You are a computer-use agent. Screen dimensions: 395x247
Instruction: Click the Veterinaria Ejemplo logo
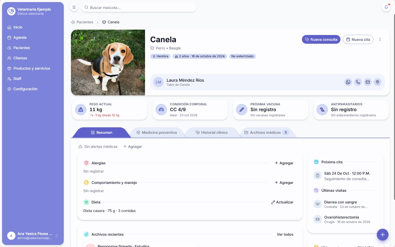[x=11, y=11]
